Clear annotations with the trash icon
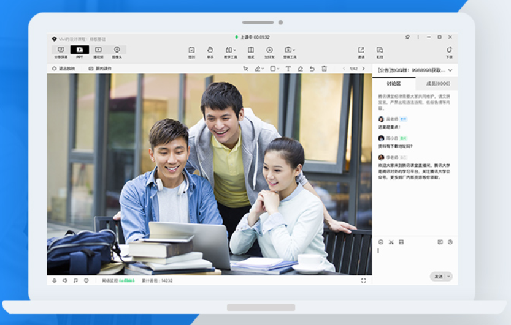The image size is (511, 325). 325,69
